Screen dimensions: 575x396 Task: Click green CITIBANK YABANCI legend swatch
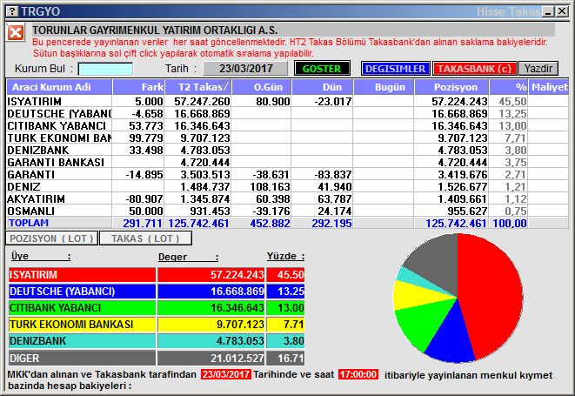click(82, 308)
